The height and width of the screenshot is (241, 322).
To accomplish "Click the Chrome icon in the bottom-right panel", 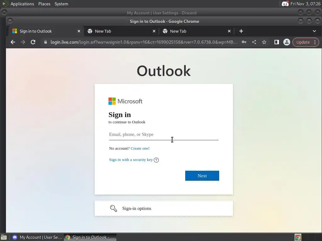I will (x=298, y=238).
